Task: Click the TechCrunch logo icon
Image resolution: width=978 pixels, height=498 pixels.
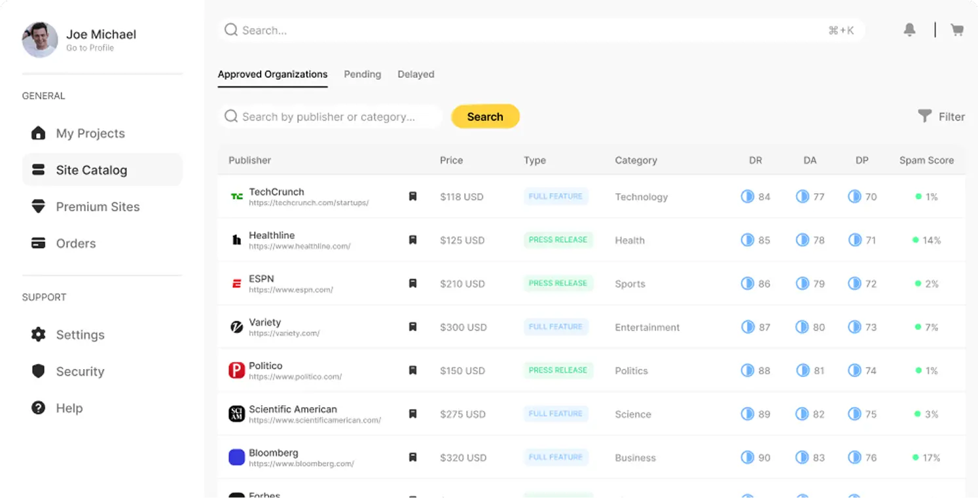Action: [x=236, y=196]
